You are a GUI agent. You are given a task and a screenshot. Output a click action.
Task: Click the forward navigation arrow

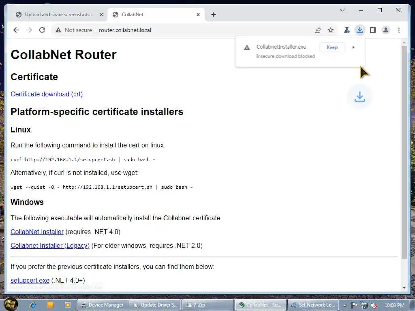[29, 30]
